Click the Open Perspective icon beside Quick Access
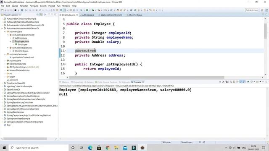The height and width of the screenshot is (151, 269). click(x=262, y=10)
